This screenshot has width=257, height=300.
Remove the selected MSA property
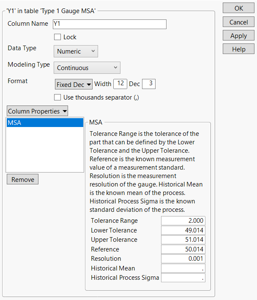23,179
